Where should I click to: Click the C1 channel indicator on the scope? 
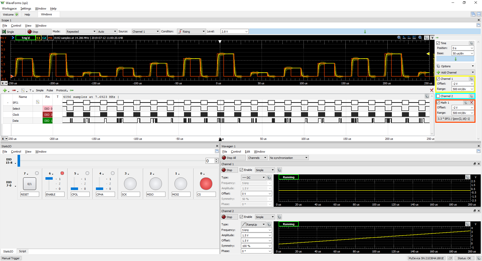pos(38,38)
